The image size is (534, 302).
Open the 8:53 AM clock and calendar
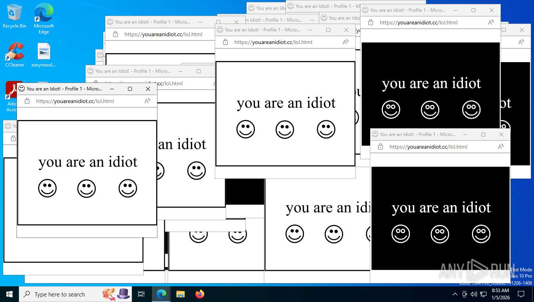[x=500, y=294]
